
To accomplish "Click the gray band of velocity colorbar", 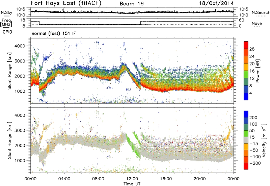I will pyautogui.click(x=246, y=140).
